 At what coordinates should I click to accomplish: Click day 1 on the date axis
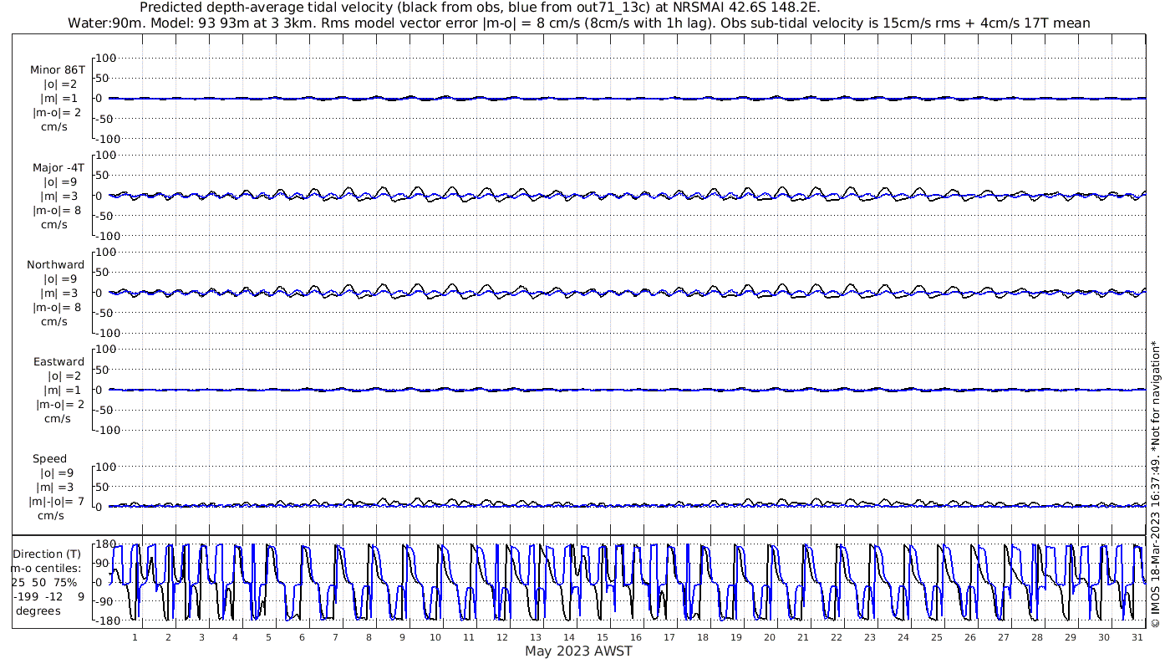click(x=135, y=637)
